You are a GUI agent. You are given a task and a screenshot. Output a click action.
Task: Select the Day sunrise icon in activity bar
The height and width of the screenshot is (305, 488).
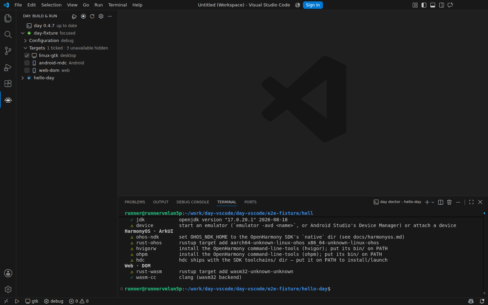click(8, 100)
